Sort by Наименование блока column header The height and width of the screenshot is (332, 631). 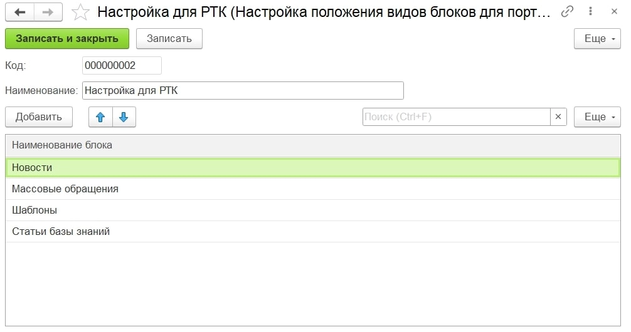point(312,145)
